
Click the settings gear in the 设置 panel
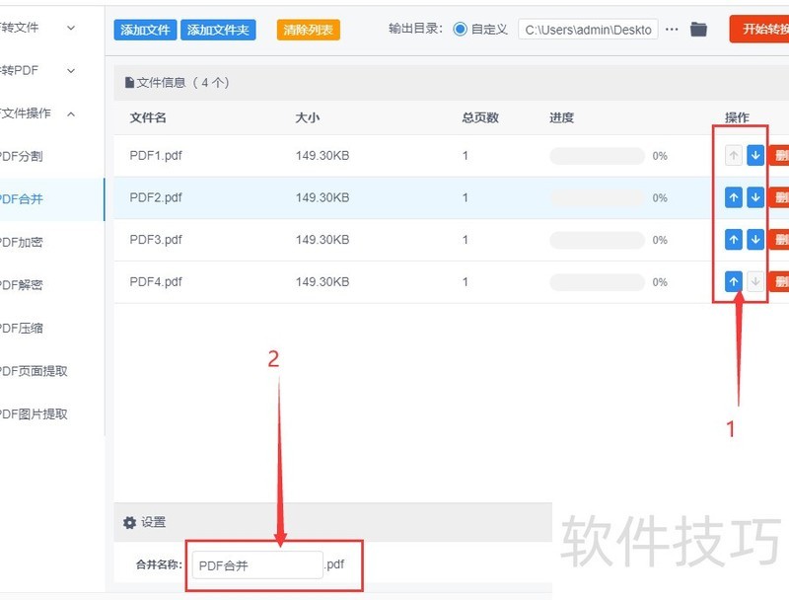click(129, 522)
